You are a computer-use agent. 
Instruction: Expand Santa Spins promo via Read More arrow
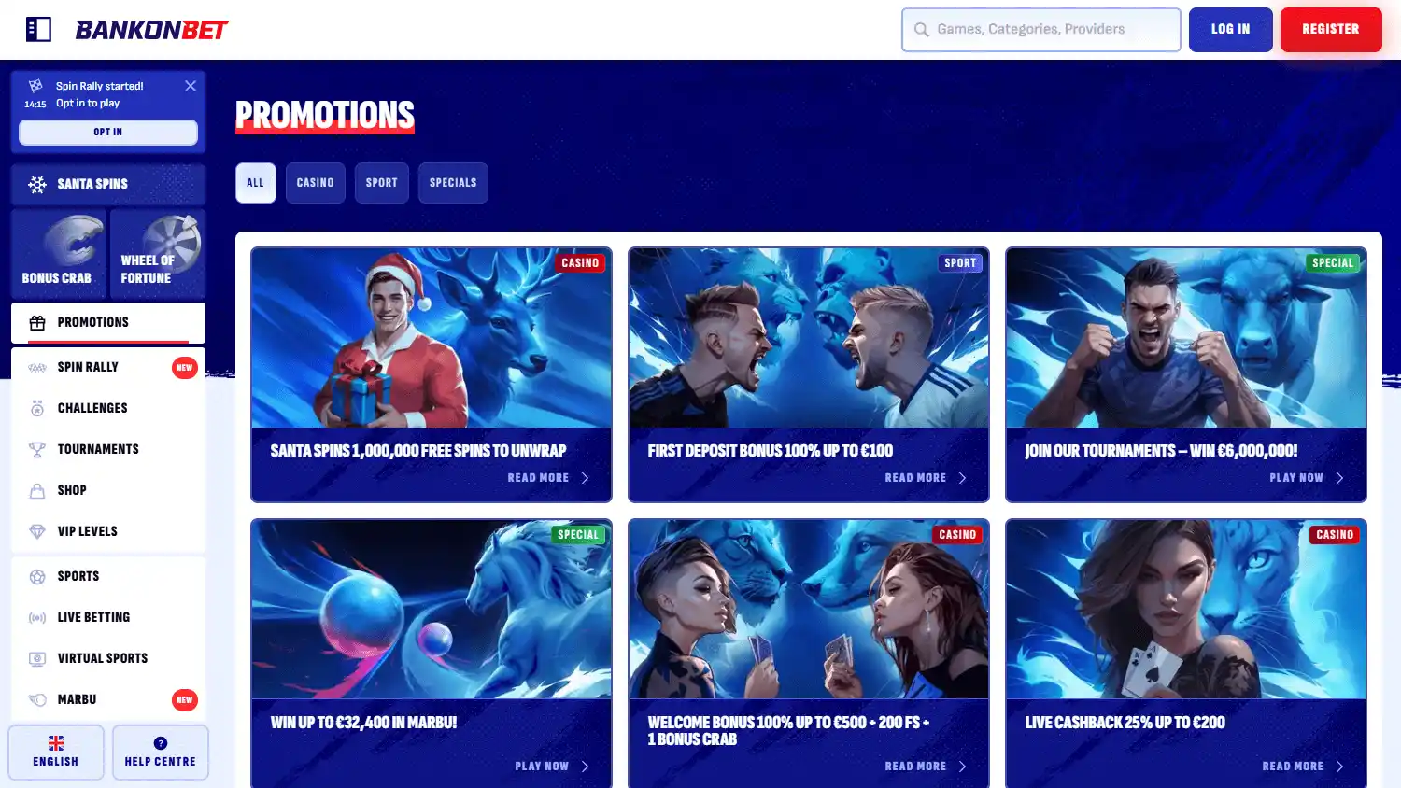point(586,478)
